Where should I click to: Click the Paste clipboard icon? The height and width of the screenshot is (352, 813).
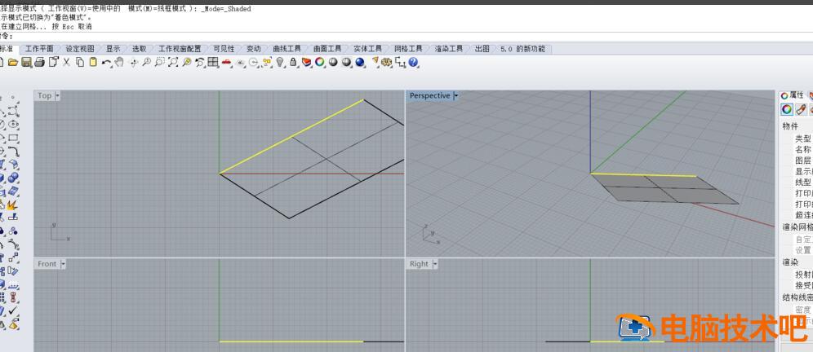(93, 62)
